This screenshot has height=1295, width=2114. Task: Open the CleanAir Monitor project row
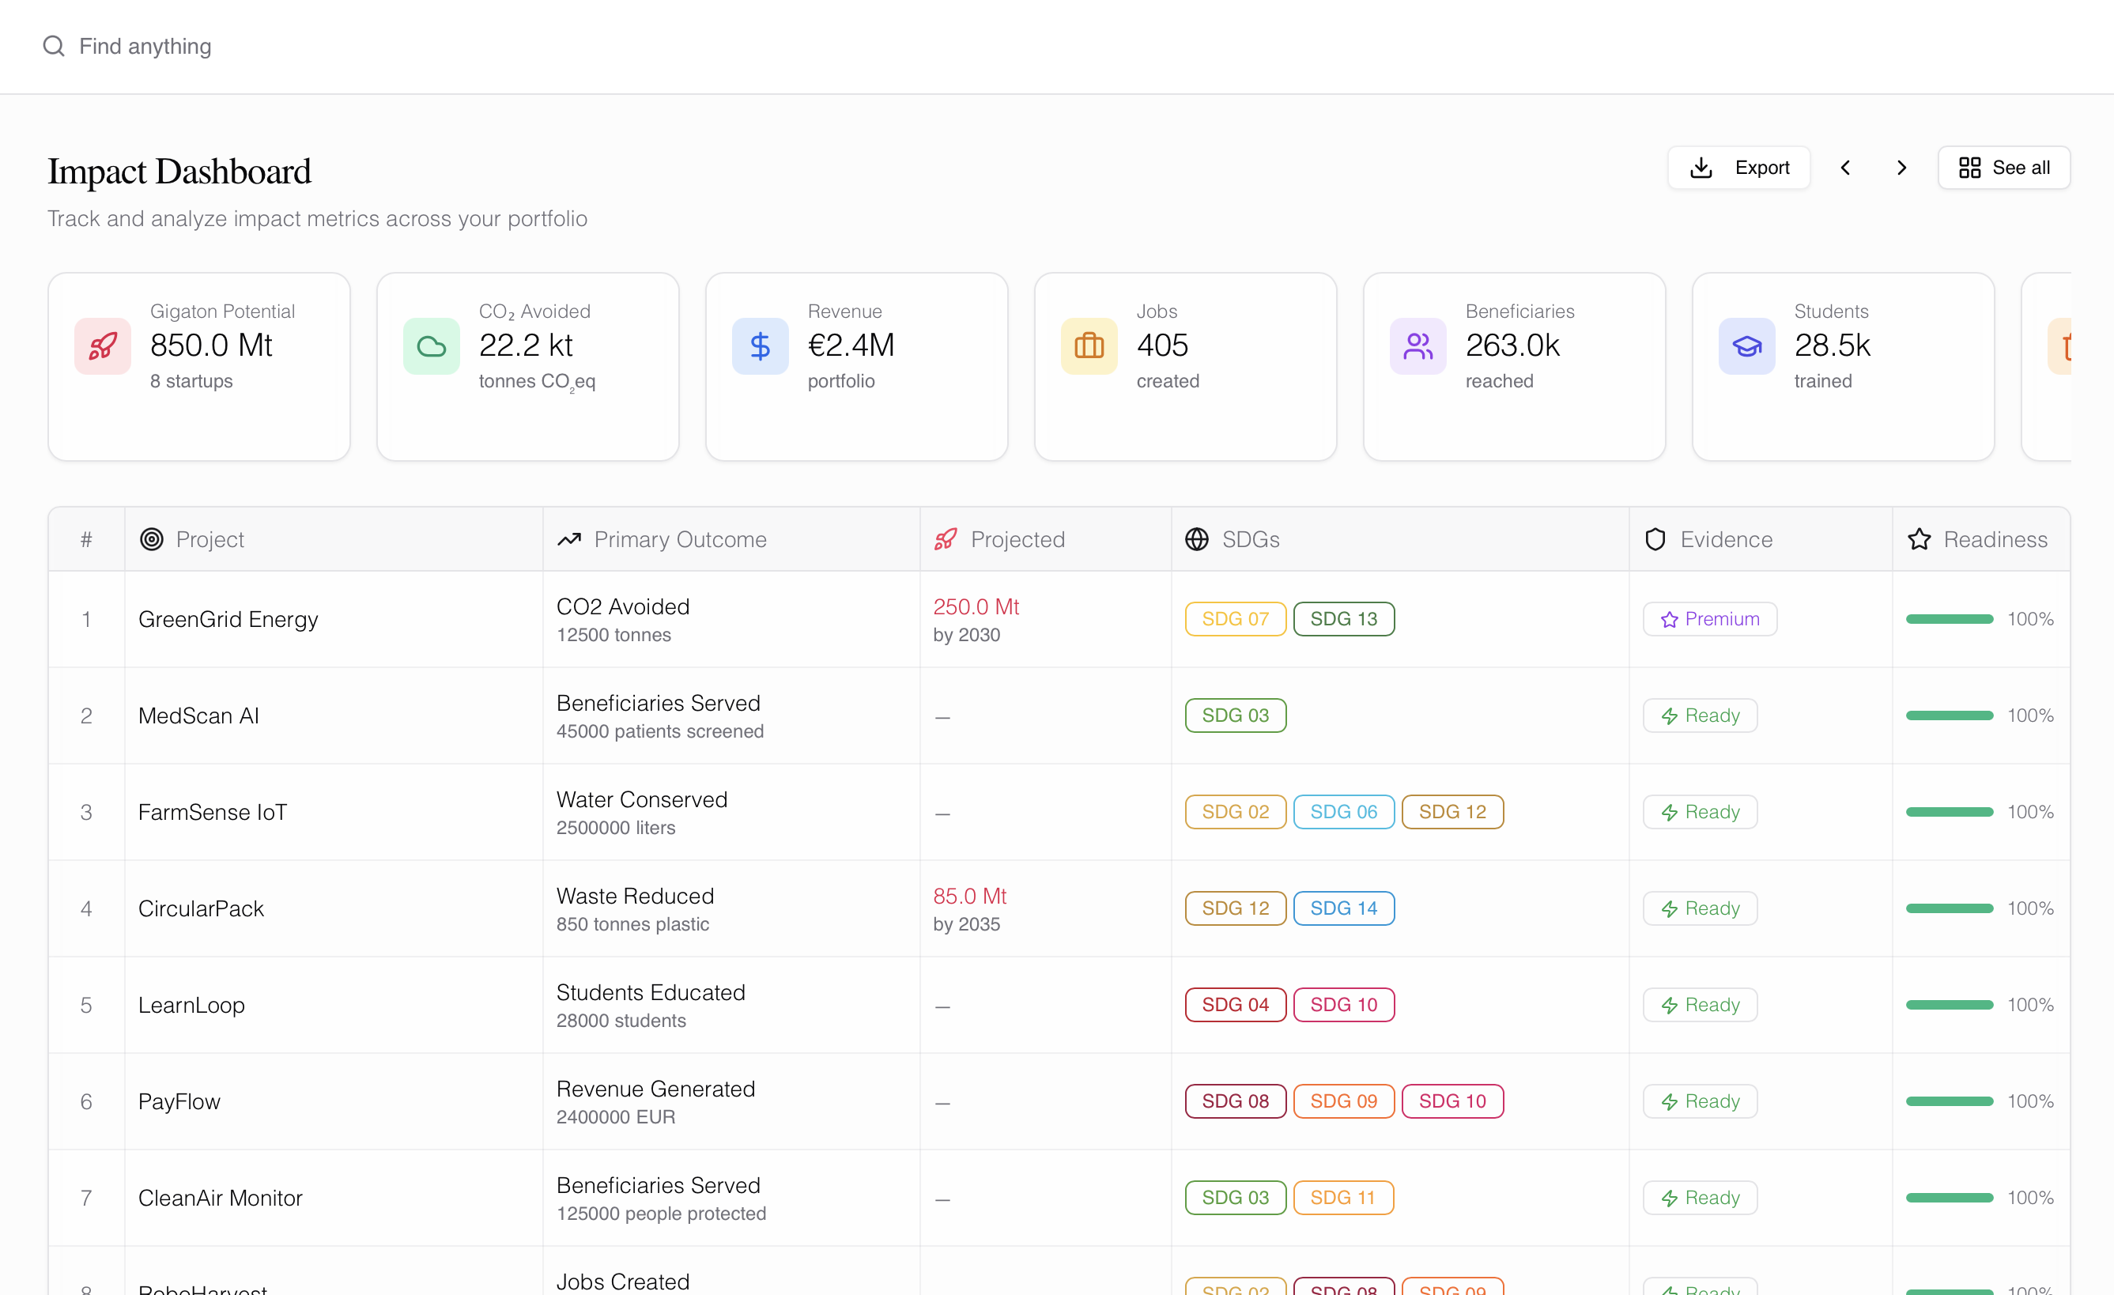1059,1197
